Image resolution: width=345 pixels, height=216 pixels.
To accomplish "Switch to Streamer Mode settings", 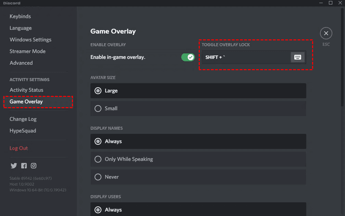I will pyautogui.click(x=27, y=51).
